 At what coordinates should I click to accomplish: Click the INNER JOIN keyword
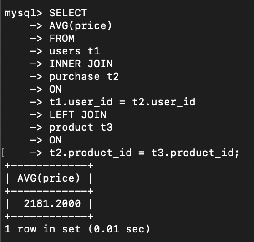click(x=81, y=64)
